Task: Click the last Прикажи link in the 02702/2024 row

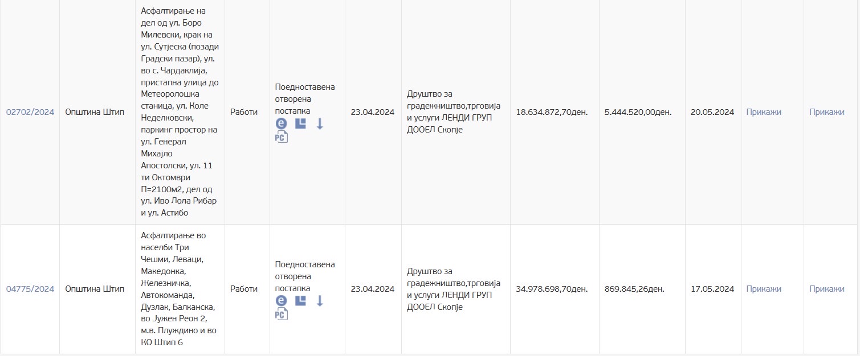Action: point(827,112)
